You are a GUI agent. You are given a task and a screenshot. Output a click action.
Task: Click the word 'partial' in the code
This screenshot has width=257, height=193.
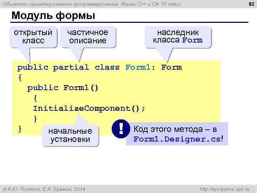click(71, 68)
